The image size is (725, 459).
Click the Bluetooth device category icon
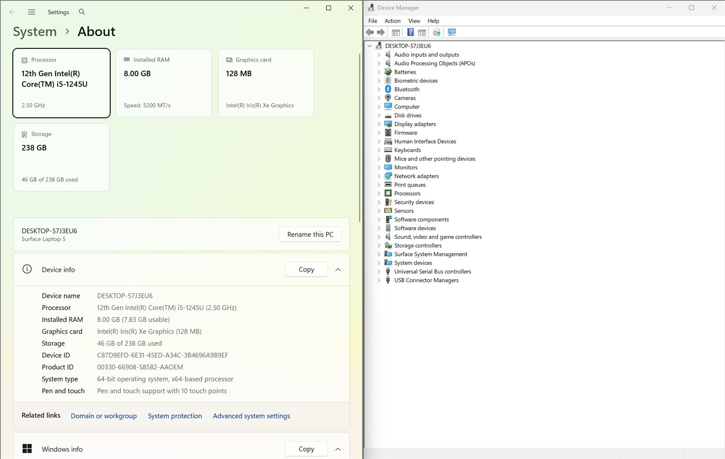[388, 89]
